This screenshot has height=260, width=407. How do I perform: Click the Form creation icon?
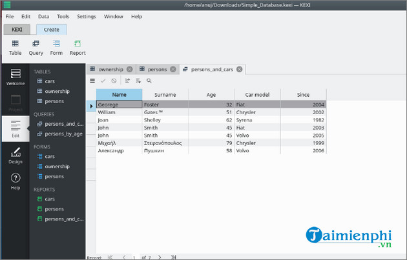click(56, 48)
